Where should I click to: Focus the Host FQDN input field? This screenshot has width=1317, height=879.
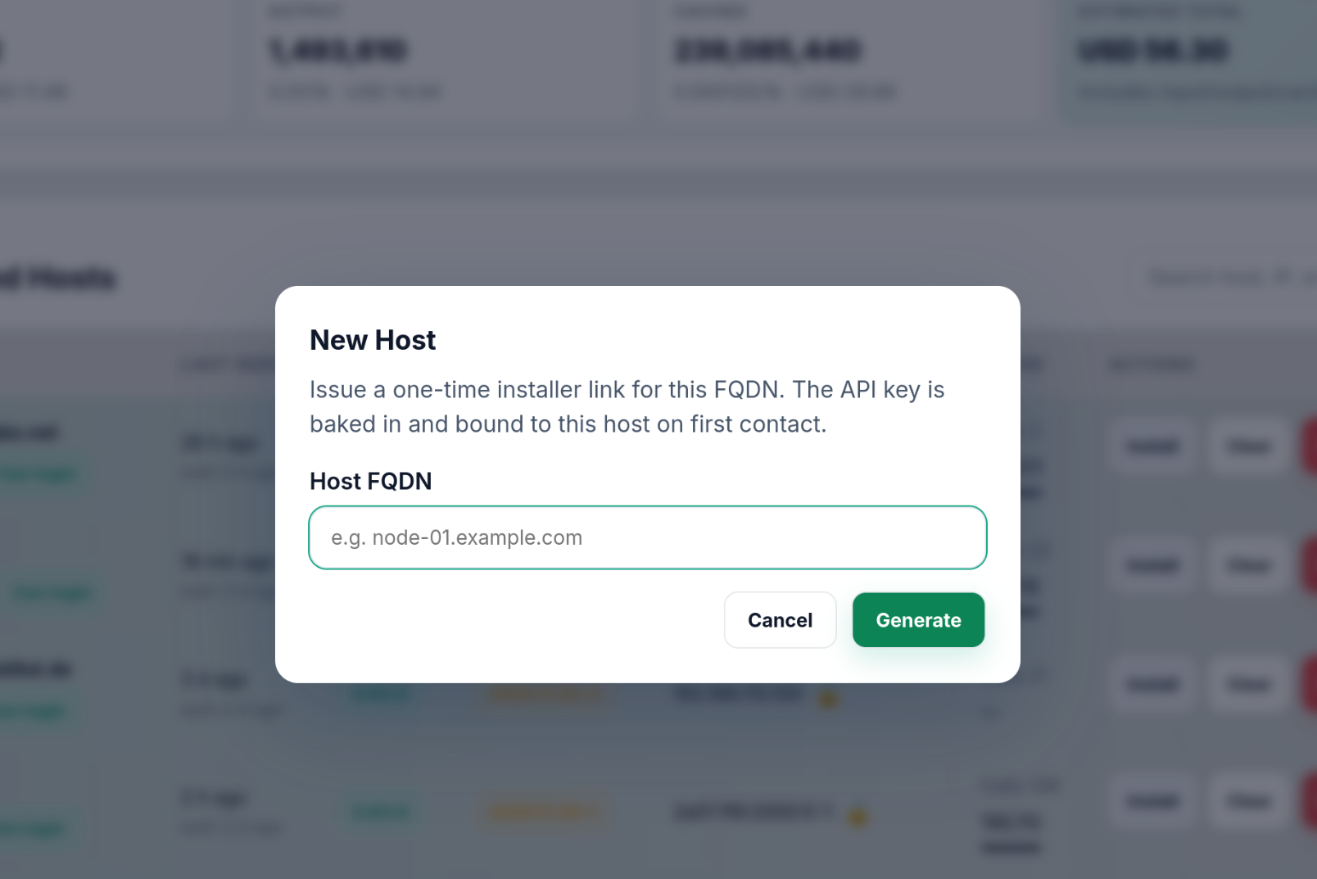coord(647,537)
